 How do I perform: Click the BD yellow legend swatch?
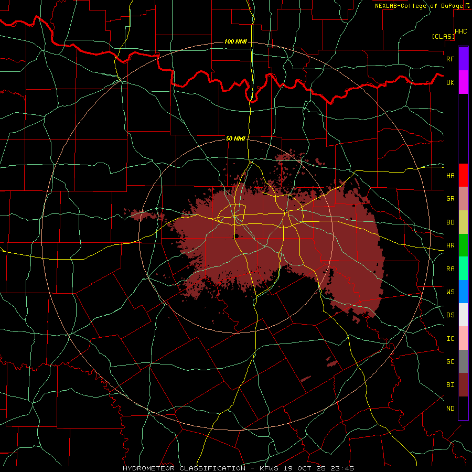(463, 222)
